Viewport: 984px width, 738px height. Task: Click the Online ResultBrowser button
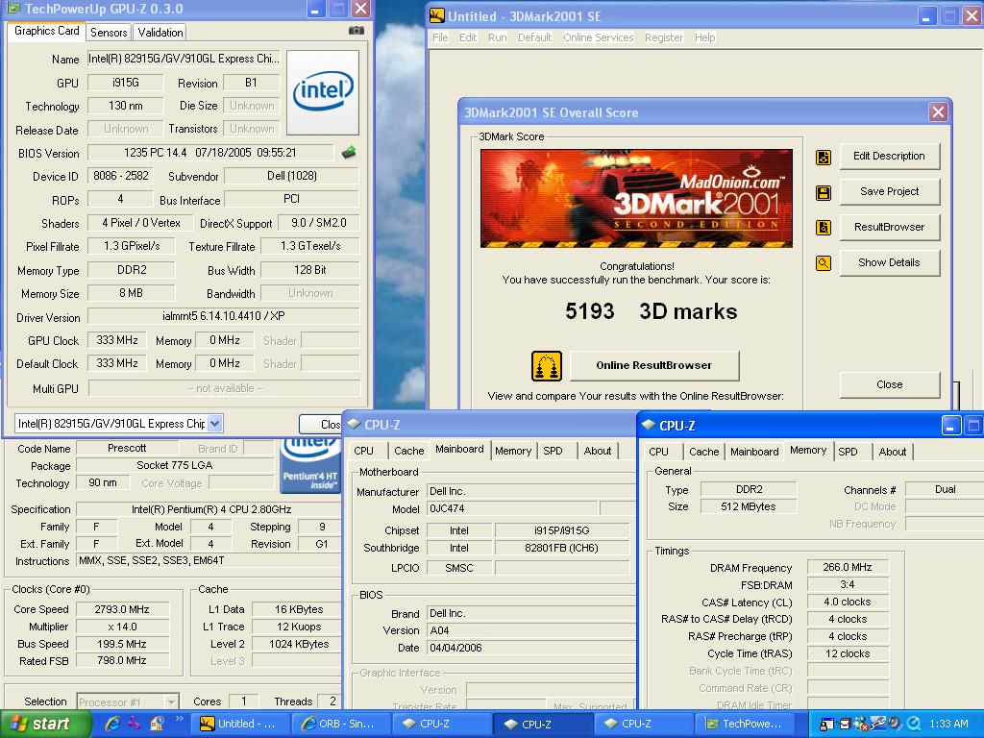(x=653, y=365)
